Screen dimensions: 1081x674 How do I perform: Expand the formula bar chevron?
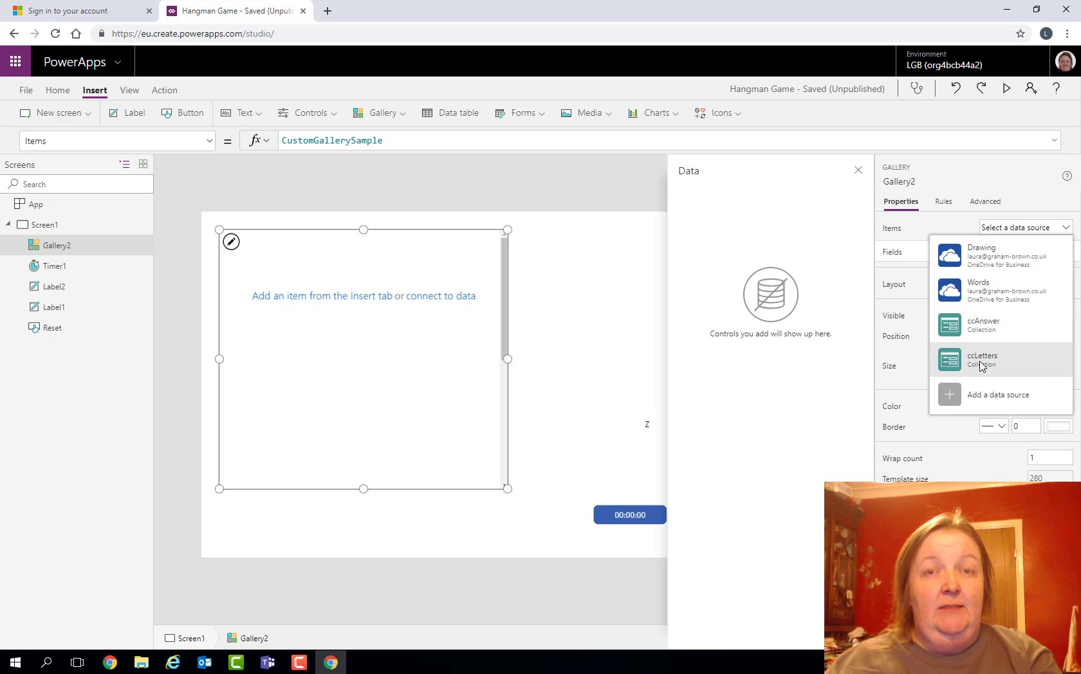tap(1054, 140)
